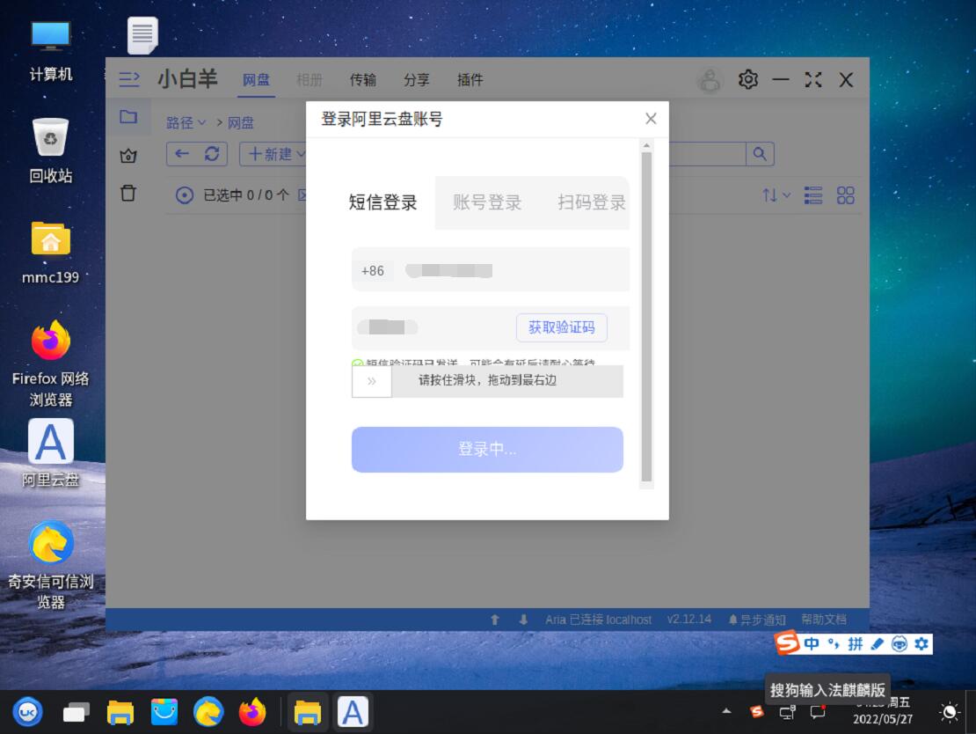The image size is (976, 734).
Task: Click the slider handle with double arrows
Action: click(x=372, y=381)
